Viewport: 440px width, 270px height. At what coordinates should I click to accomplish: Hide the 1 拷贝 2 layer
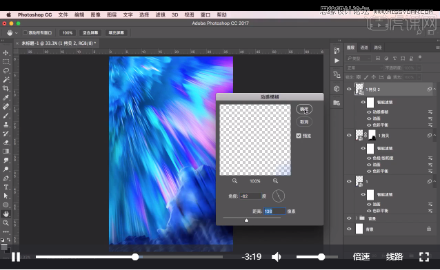click(349, 89)
